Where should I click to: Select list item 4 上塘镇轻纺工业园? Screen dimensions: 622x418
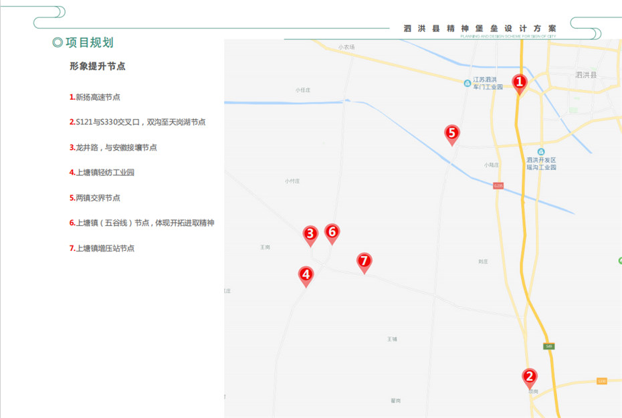click(x=102, y=173)
